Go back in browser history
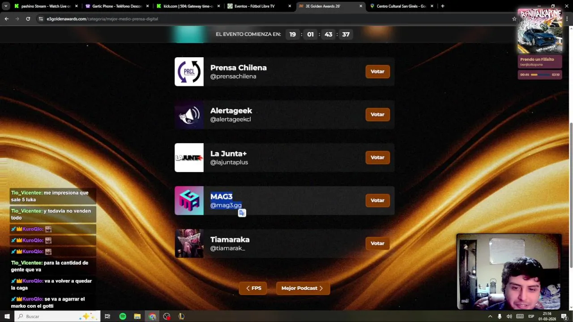Viewport: 573px width, 322px height. [6, 19]
